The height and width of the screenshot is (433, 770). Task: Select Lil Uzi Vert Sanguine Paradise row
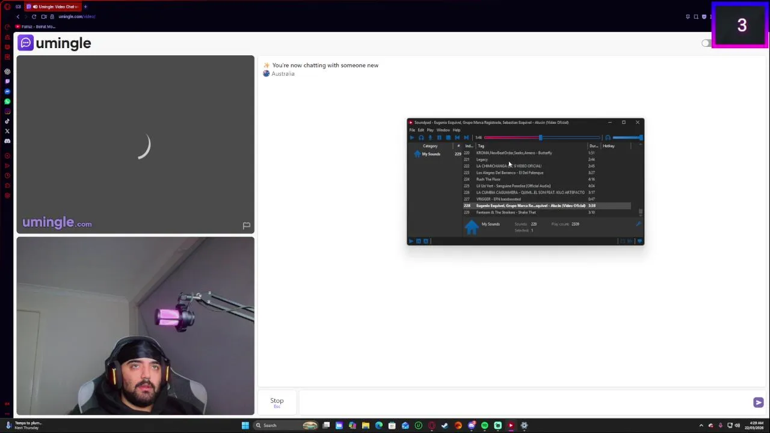[547, 186]
